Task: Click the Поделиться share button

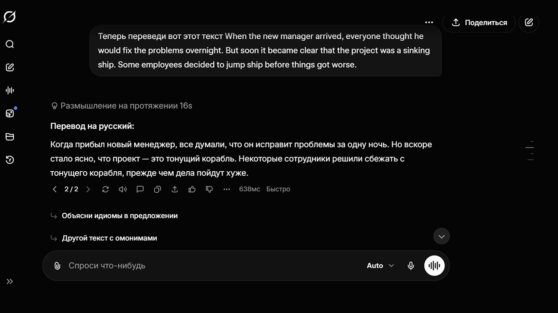Action: click(479, 22)
